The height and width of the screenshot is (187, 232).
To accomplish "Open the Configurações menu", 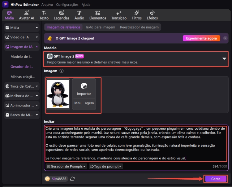I will click(67, 5).
